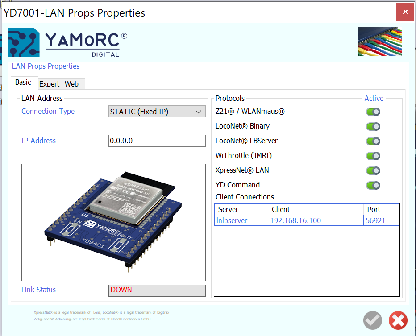This screenshot has height=336, width=416.
Task: Click the YaMoRC Digital logo
Action: coord(67,43)
